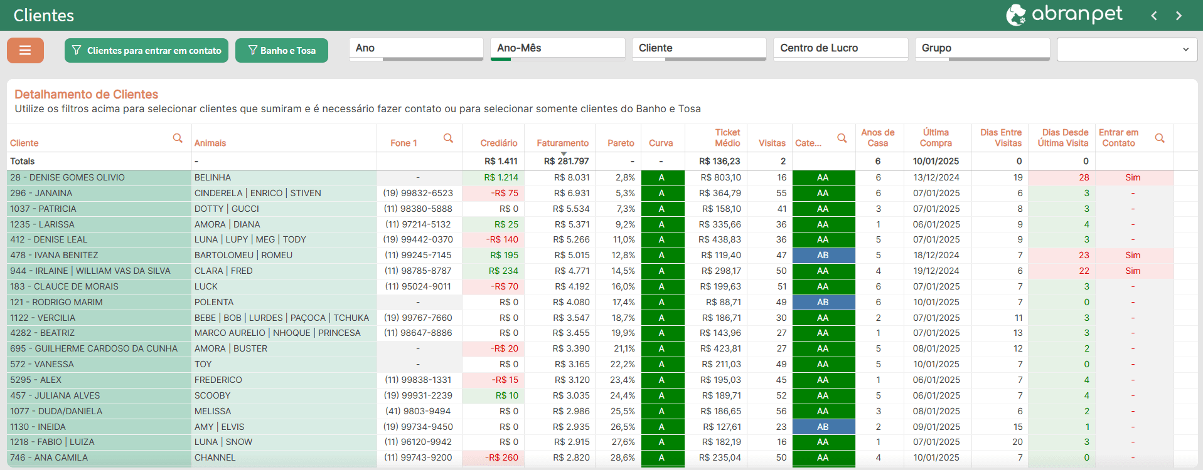Open the Centro de Lucro filter
This screenshot has height=470, width=1203.
(840, 48)
